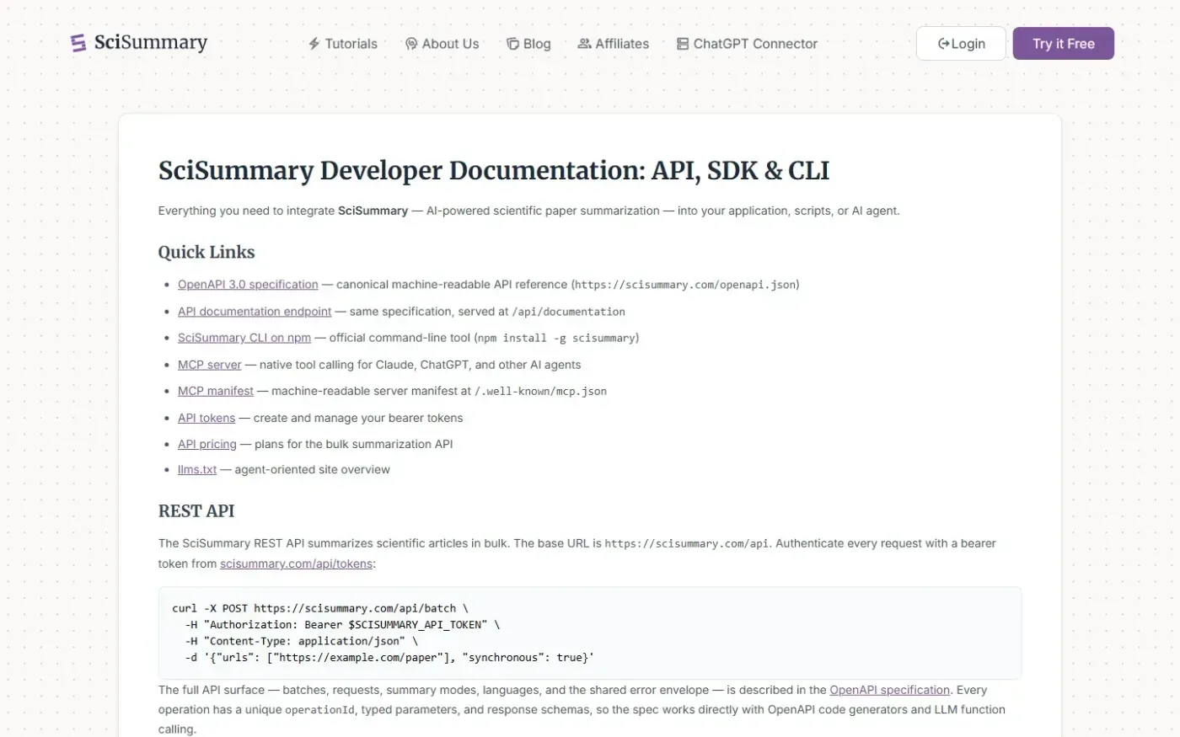Click the bold SciSummary word in intro
Viewport: 1180px width, 737px height.
(373, 211)
